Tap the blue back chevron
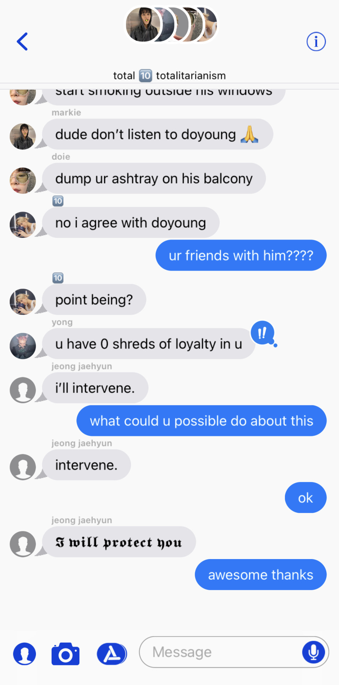Screen dimensions: 339x685 point(22,42)
